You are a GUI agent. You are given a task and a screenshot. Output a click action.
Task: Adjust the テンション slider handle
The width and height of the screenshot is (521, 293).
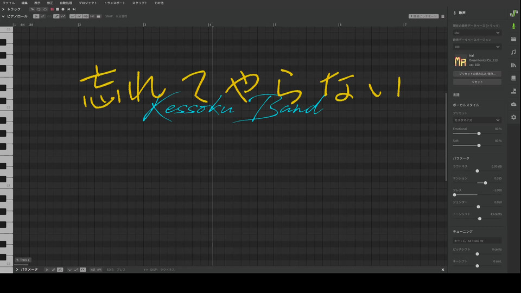pyautogui.click(x=485, y=183)
